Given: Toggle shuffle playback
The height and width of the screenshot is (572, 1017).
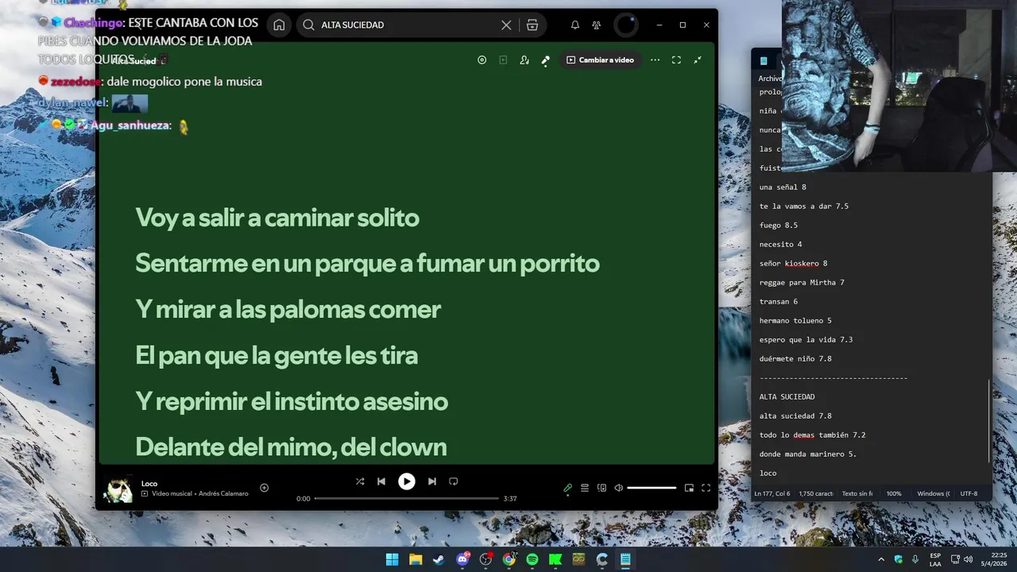Looking at the screenshot, I should [x=360, y=481].
